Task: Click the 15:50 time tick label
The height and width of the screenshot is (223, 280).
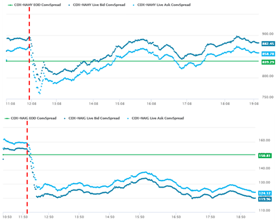Action: click(139, 217)
